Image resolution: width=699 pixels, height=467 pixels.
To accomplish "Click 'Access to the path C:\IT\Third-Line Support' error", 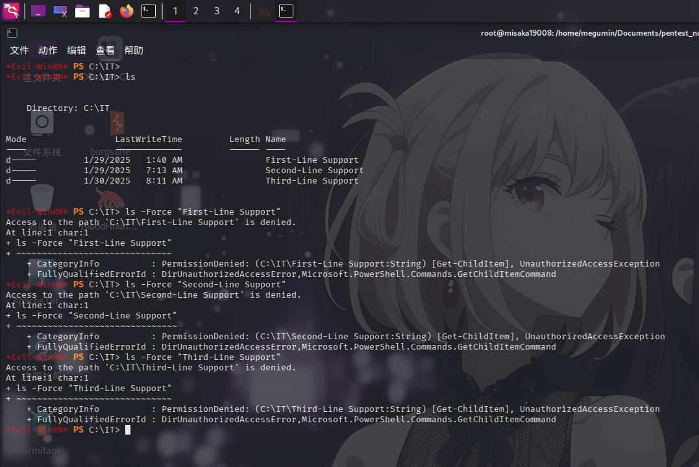I will coord(151,367).
